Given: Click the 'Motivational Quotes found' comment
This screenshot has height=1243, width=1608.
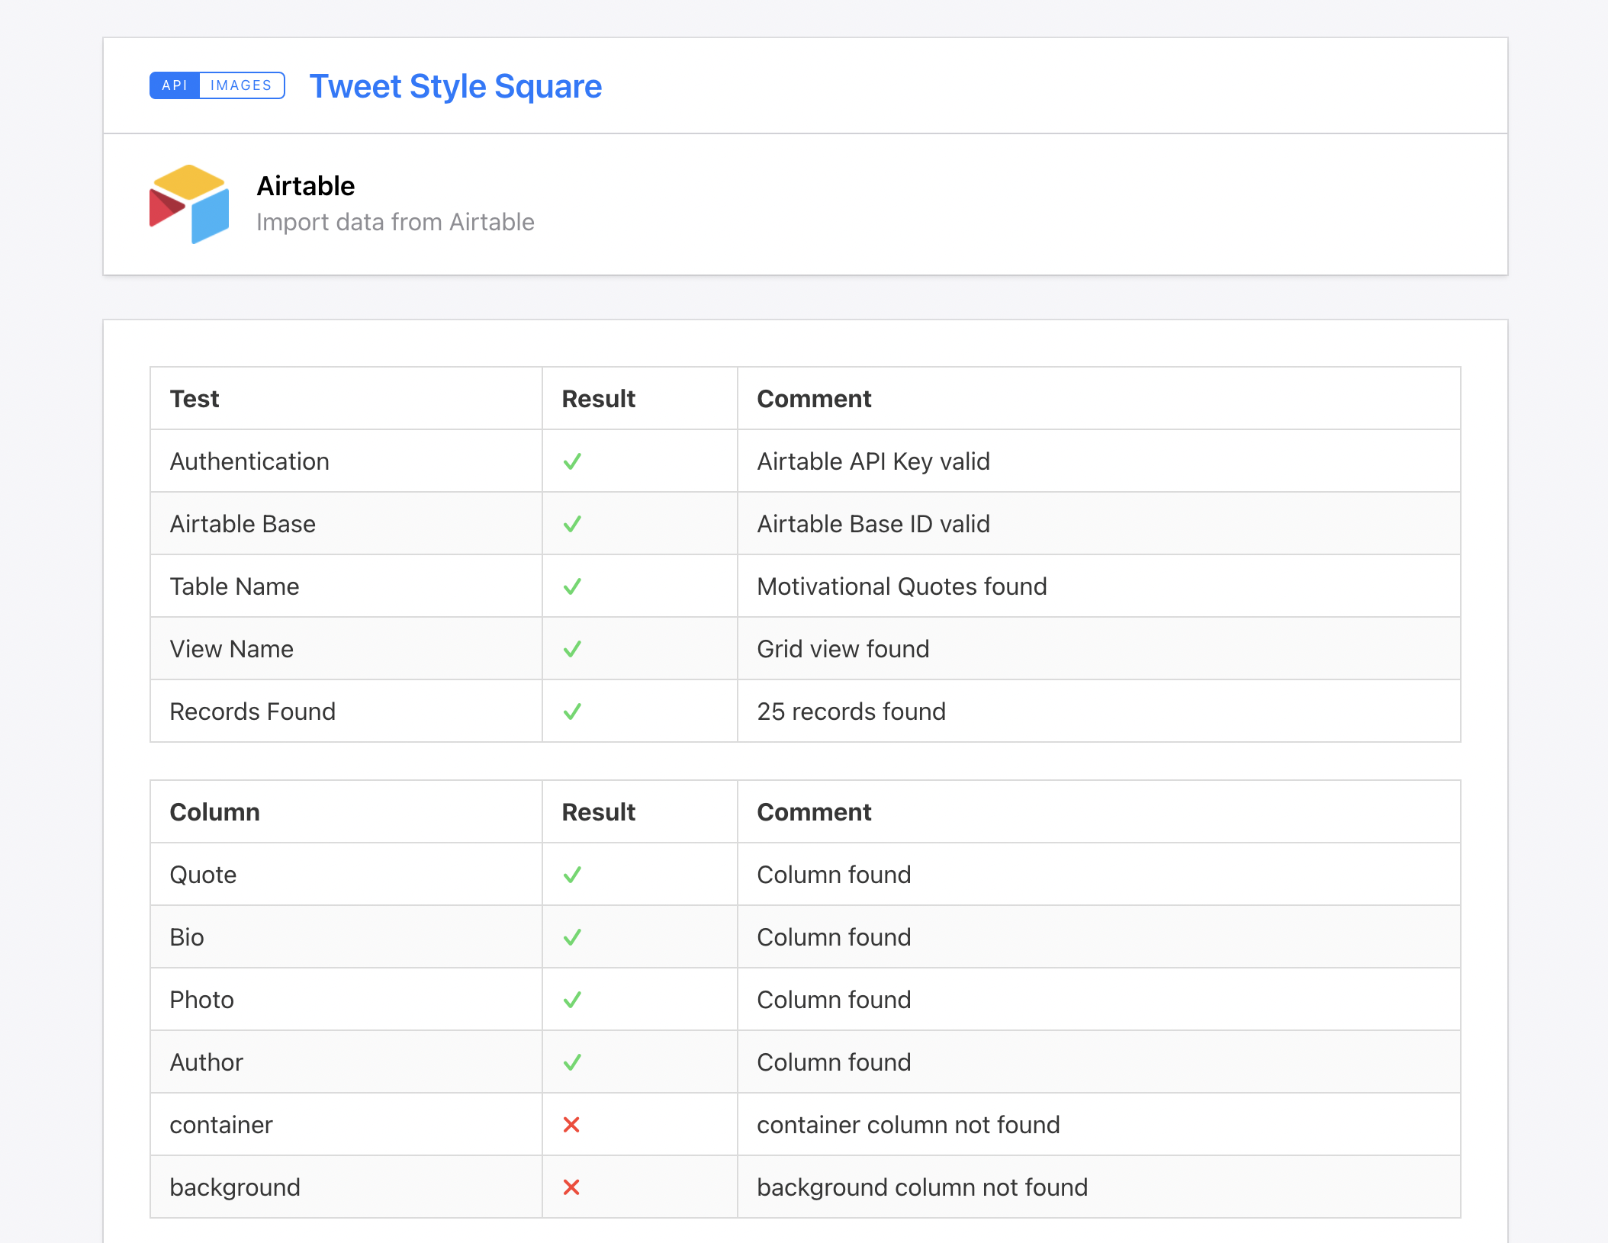Looking at the screenshot, I should tap(902, 586).
